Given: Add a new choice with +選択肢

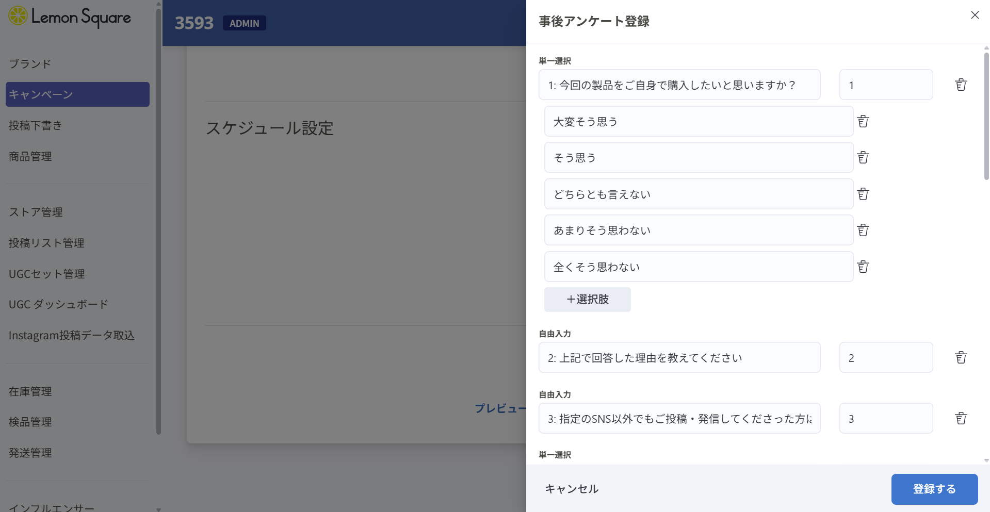Looking at the screenshot, I should tap(587, 300).
